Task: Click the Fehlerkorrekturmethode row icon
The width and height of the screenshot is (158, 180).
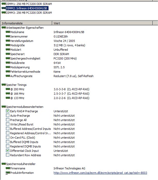Action: (8, 72)
